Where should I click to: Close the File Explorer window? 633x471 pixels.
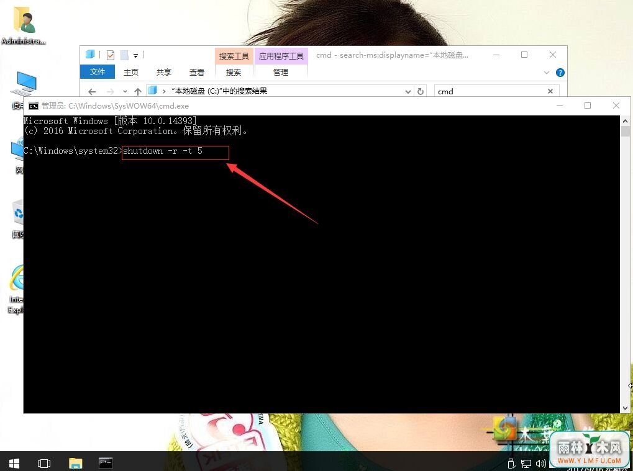point(553,55)
